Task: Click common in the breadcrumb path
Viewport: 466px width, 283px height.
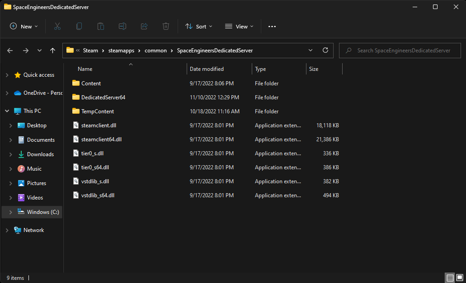Action: tap(156, 51)
